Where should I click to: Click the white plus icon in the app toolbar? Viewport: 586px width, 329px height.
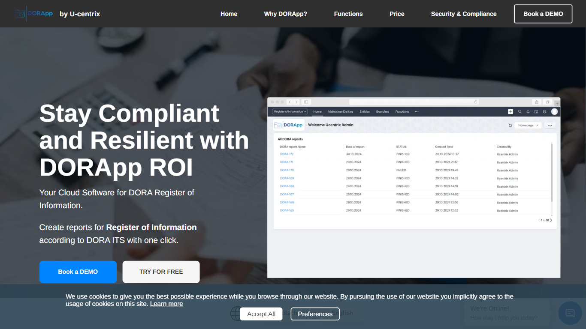510,111
